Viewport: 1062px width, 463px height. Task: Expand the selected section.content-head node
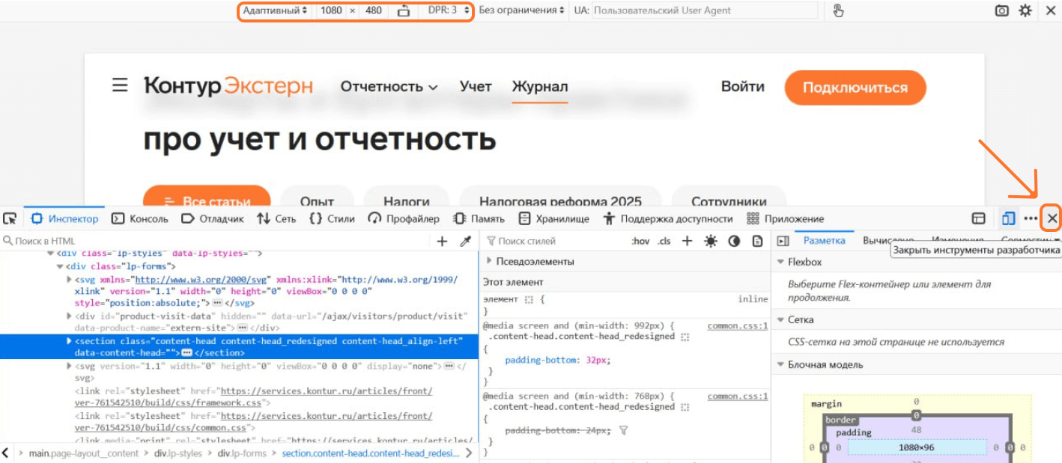69,341
